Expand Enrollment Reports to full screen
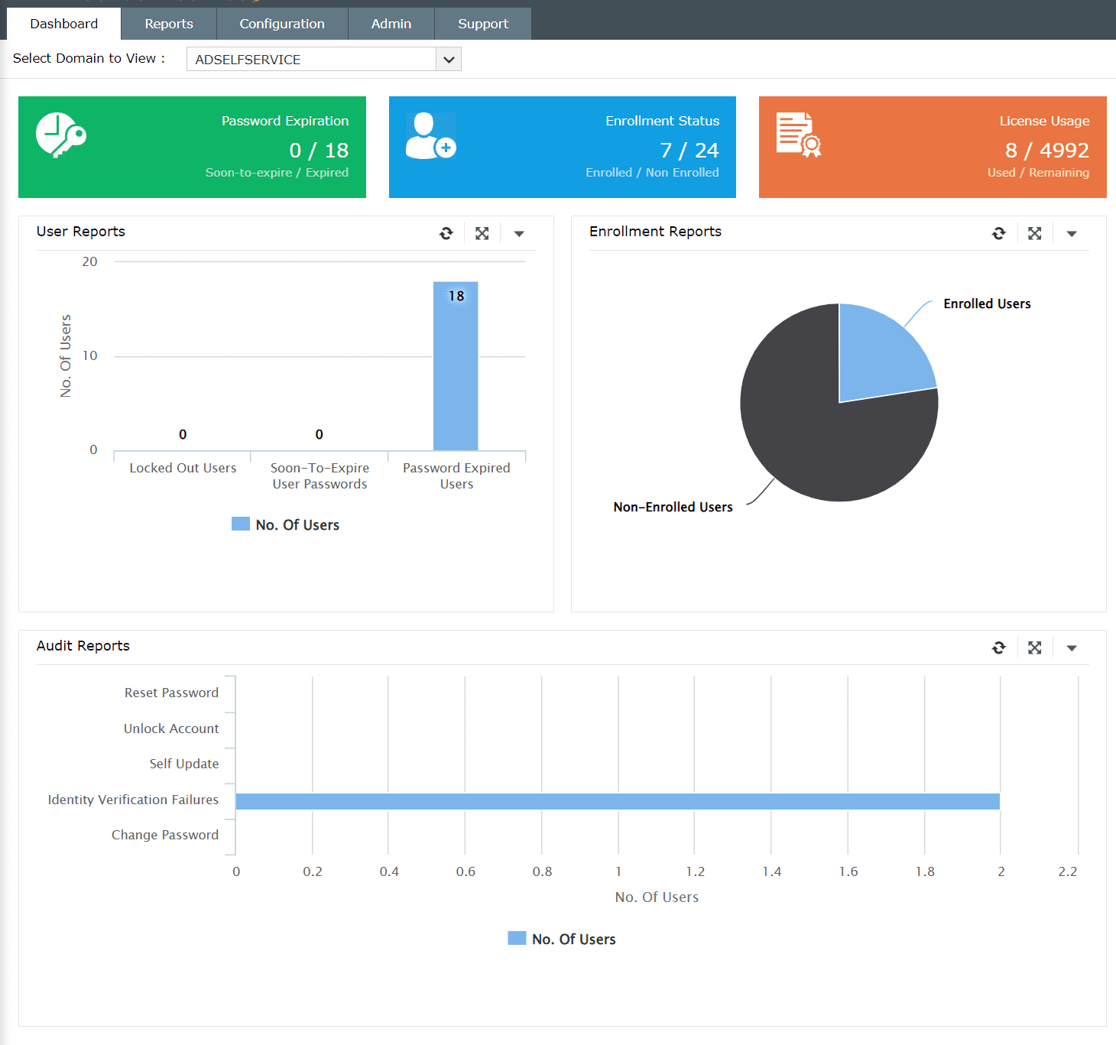Viewport: 1116px width, 1045px height. pos(1035,233)
